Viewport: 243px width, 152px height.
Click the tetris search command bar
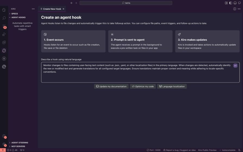coord(126,3)
